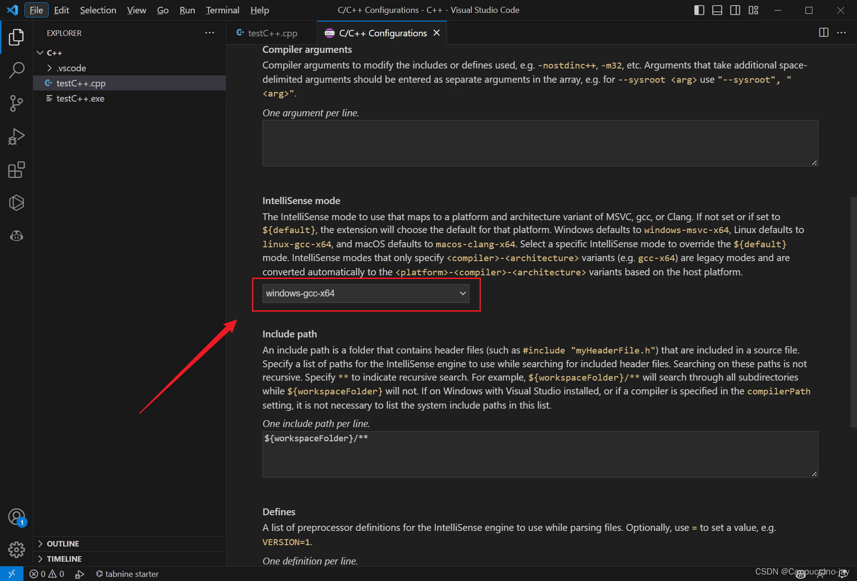Open Explorer Views and More Actions ellipsis
The height and width of the screenshot is (581, 857).
click(x=210, y=33)
